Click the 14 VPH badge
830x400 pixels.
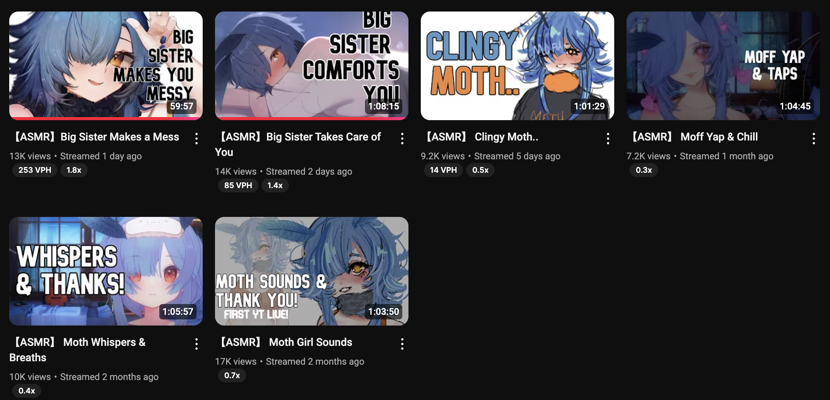pyautogui.click(x=443, y=170)
